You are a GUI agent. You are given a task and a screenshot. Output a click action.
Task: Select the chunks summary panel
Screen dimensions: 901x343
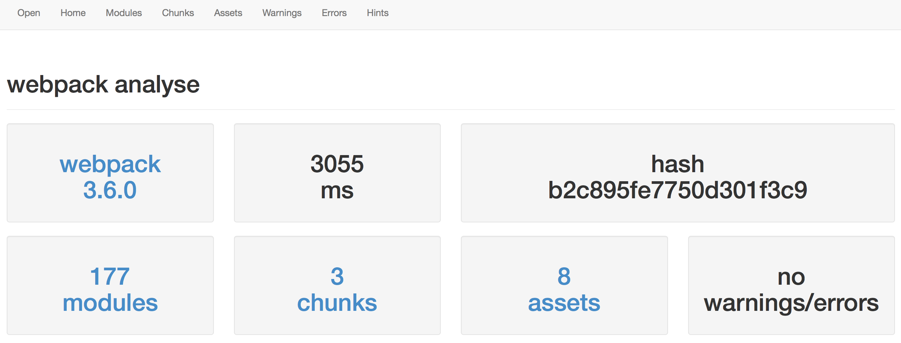pos(337,285)
